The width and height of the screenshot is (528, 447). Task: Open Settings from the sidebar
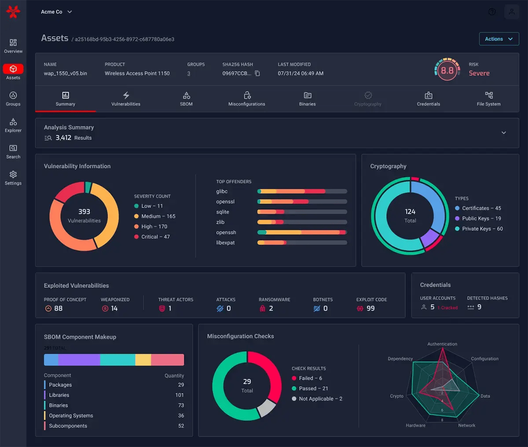click(x=13, y=178)
